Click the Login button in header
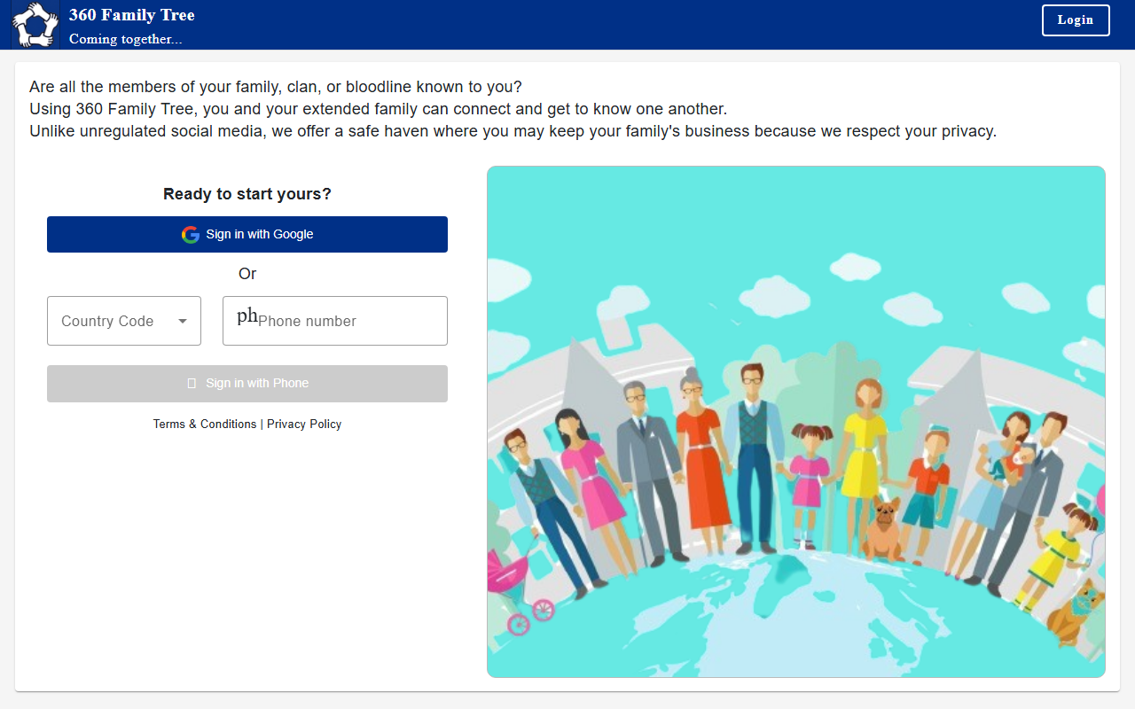This screenshot has width=1135, height=709. [x=1076, y=20]
